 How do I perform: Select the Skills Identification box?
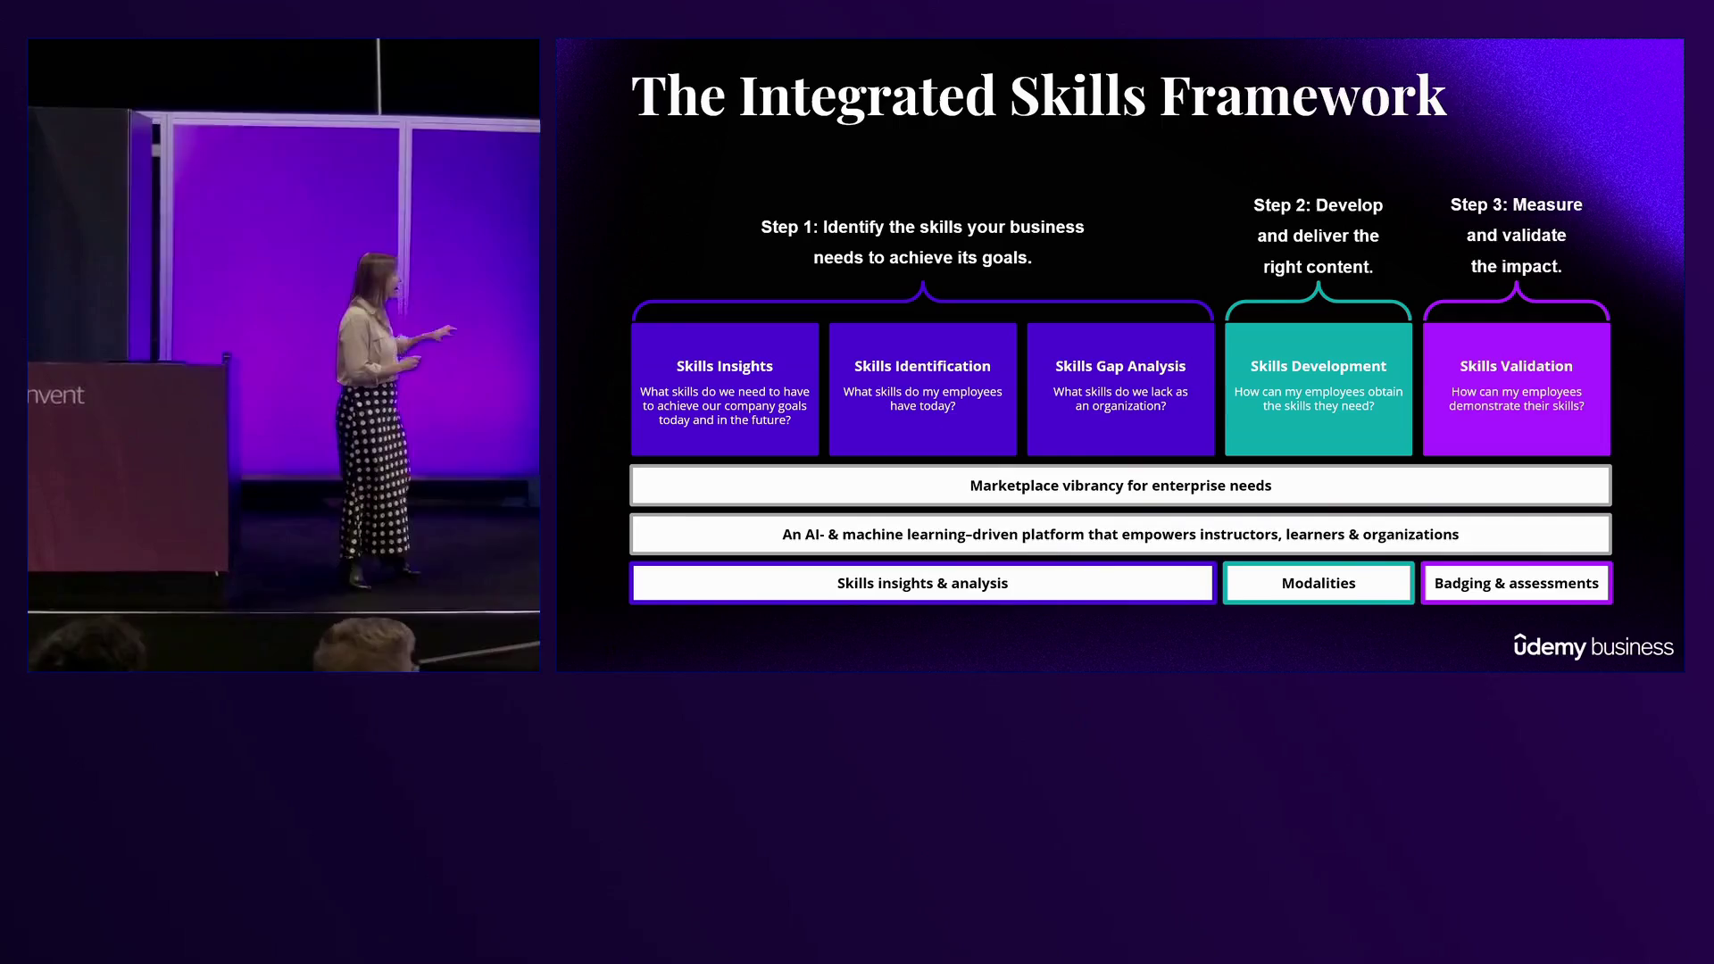click(922, 389)
